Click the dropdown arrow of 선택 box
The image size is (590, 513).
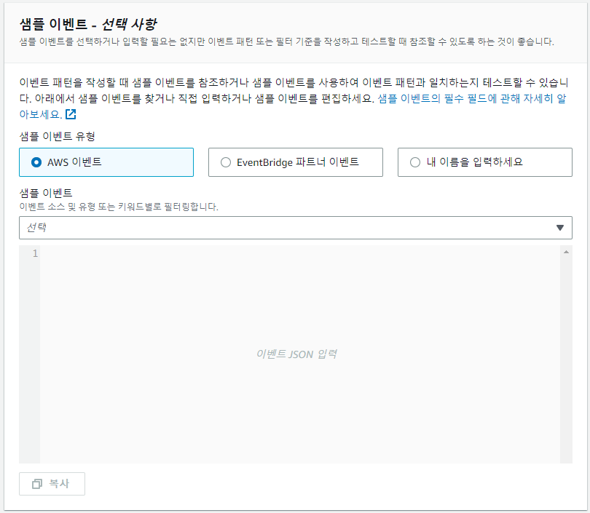coord(560,228)
